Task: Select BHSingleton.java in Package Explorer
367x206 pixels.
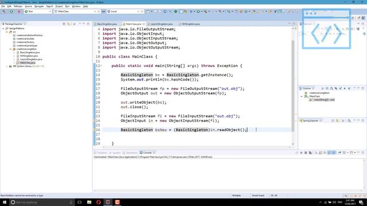Action: pos(29,56)
